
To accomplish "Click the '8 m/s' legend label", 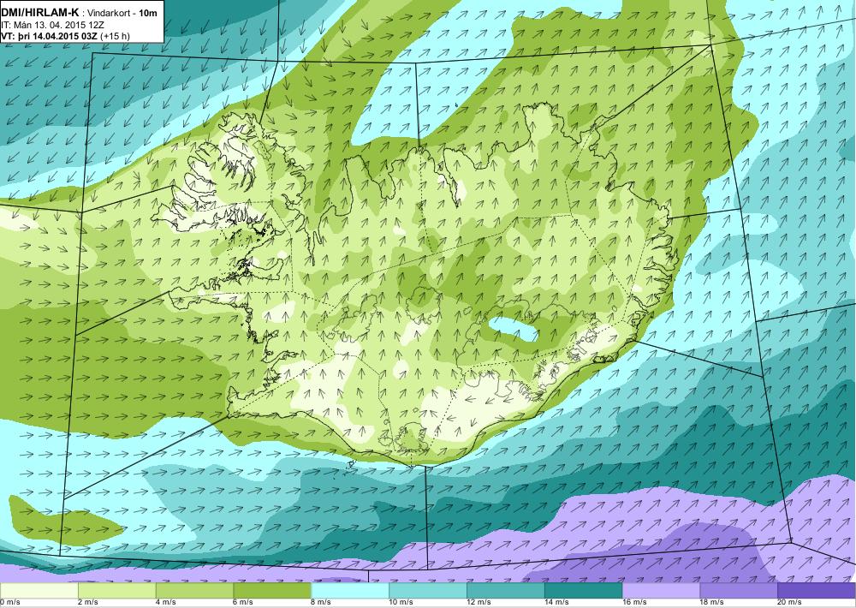I will click(322, 603).
